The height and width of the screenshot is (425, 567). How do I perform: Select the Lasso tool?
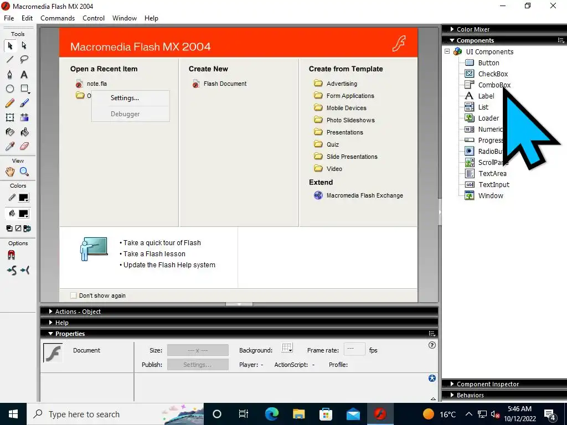coord(24,60)
